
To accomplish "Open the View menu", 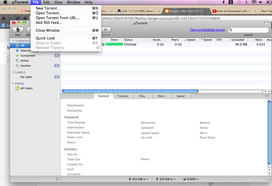I will (58, 2).
